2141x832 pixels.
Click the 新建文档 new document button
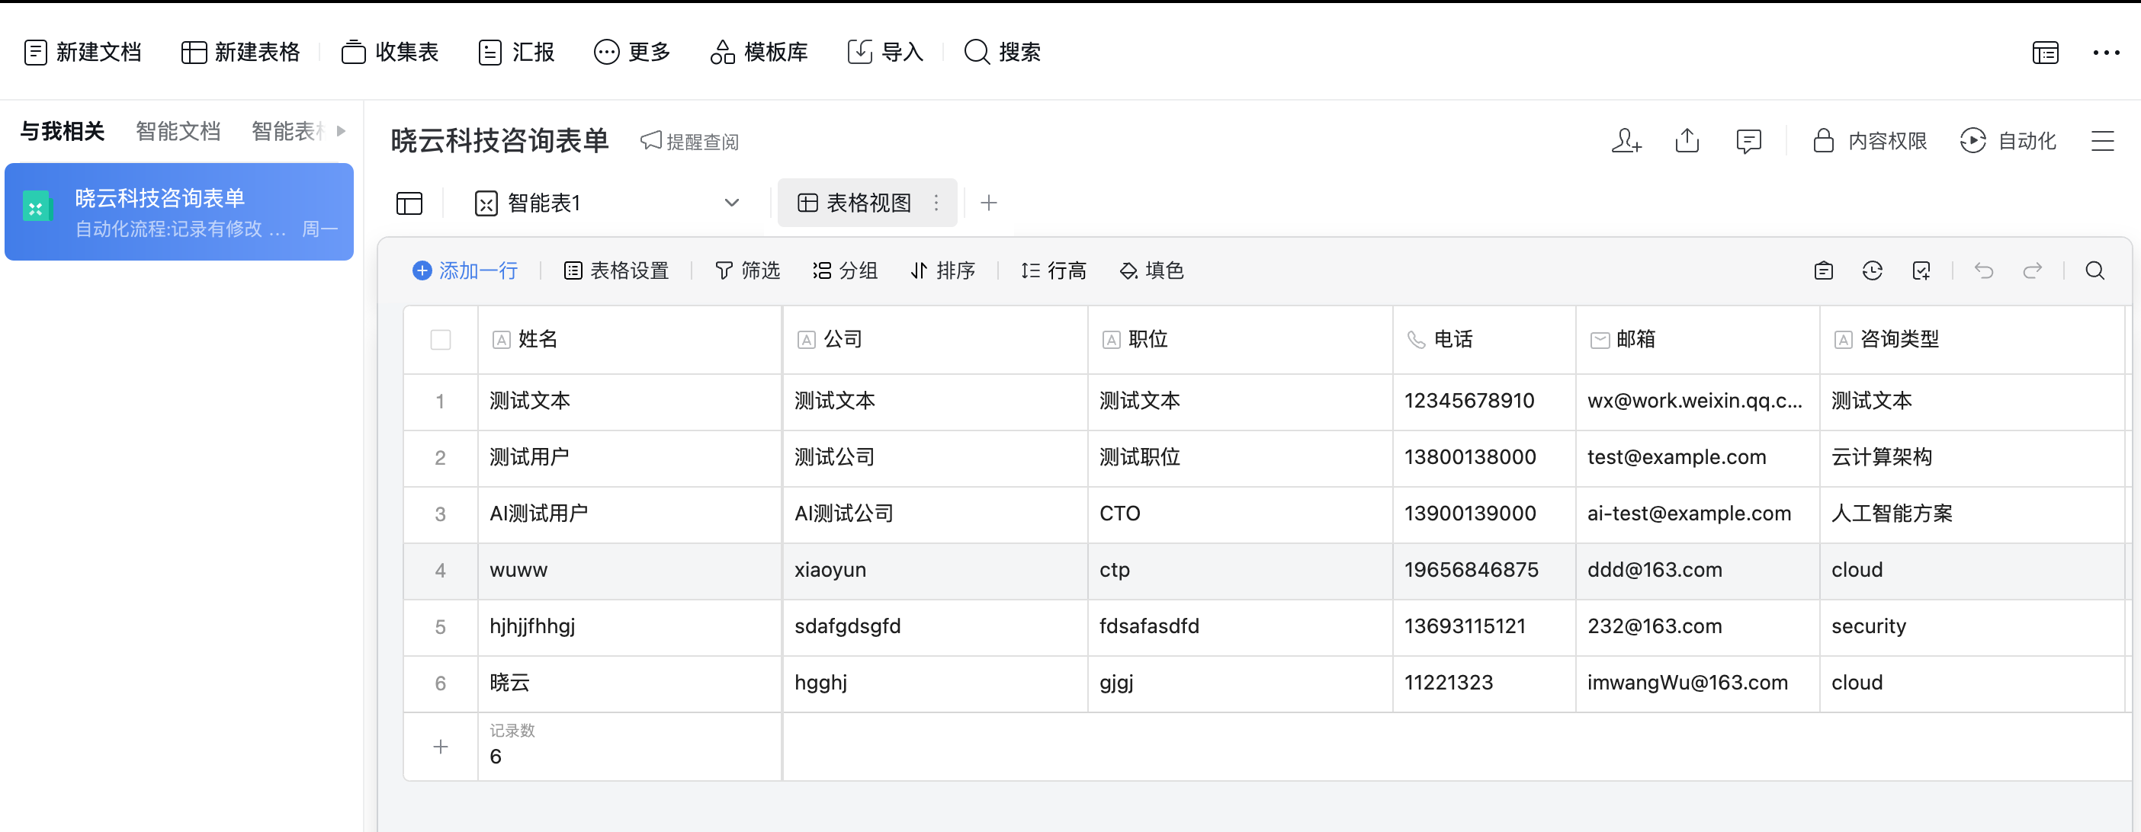click(82, 53)
